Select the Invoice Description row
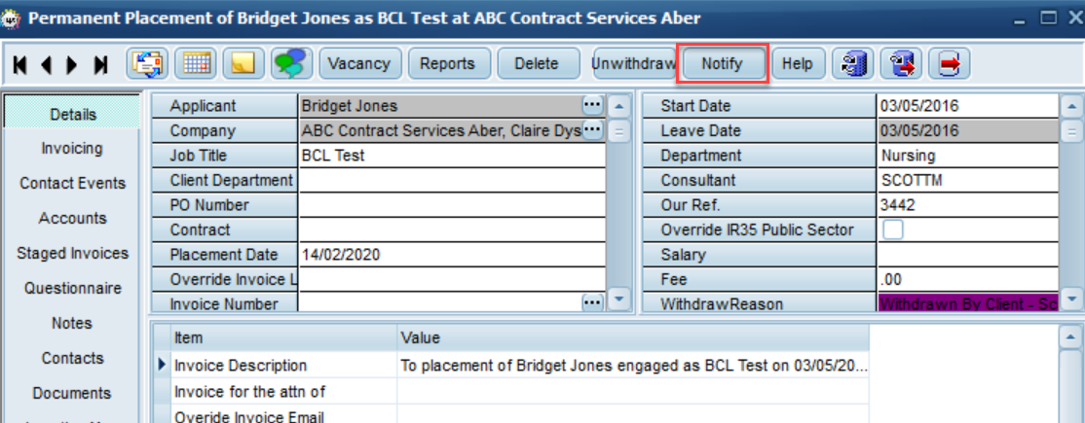The height and width of the screenshot is (423, 1085). tap(512, 366)
